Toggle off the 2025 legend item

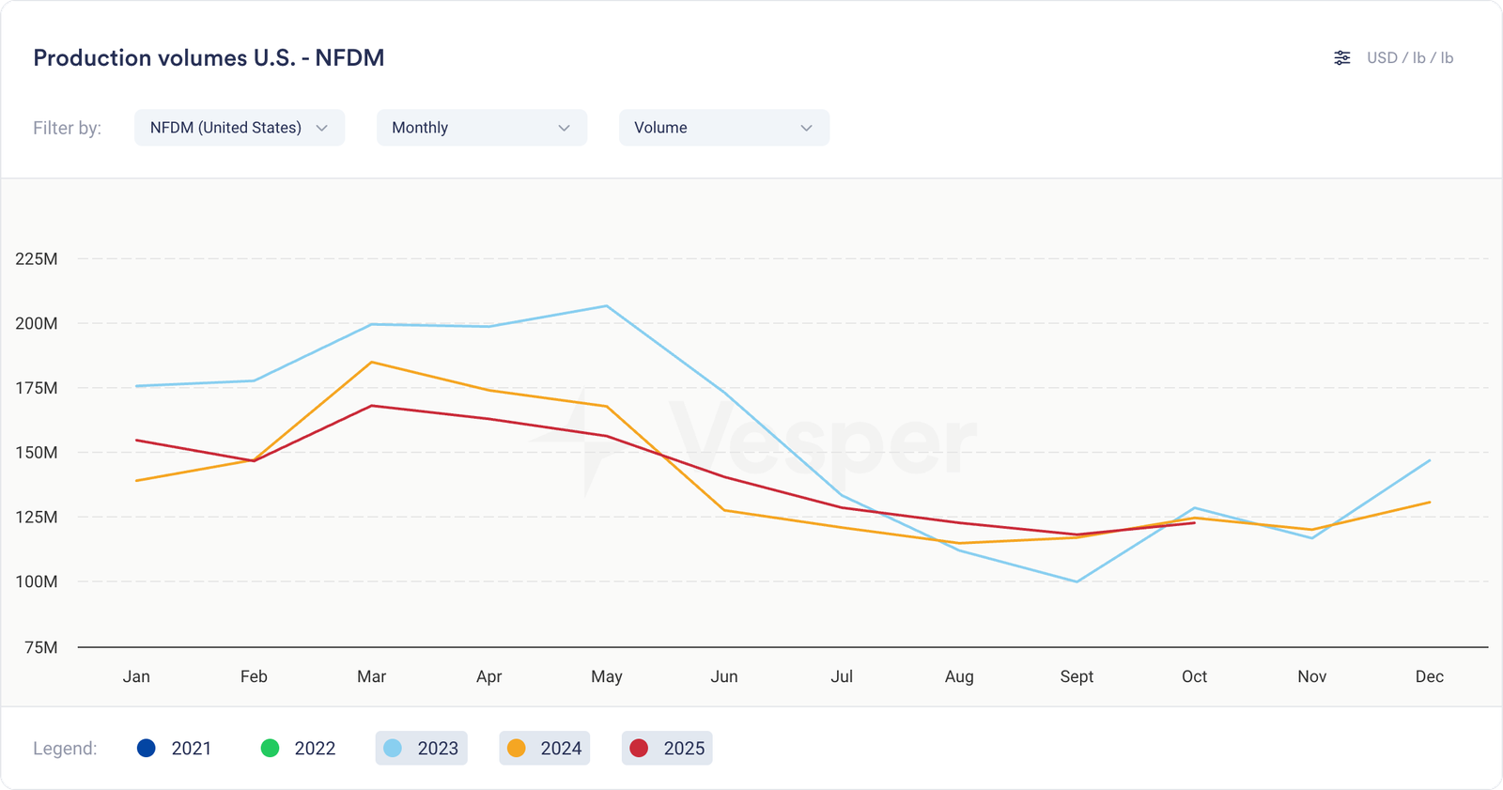[667, 749]
